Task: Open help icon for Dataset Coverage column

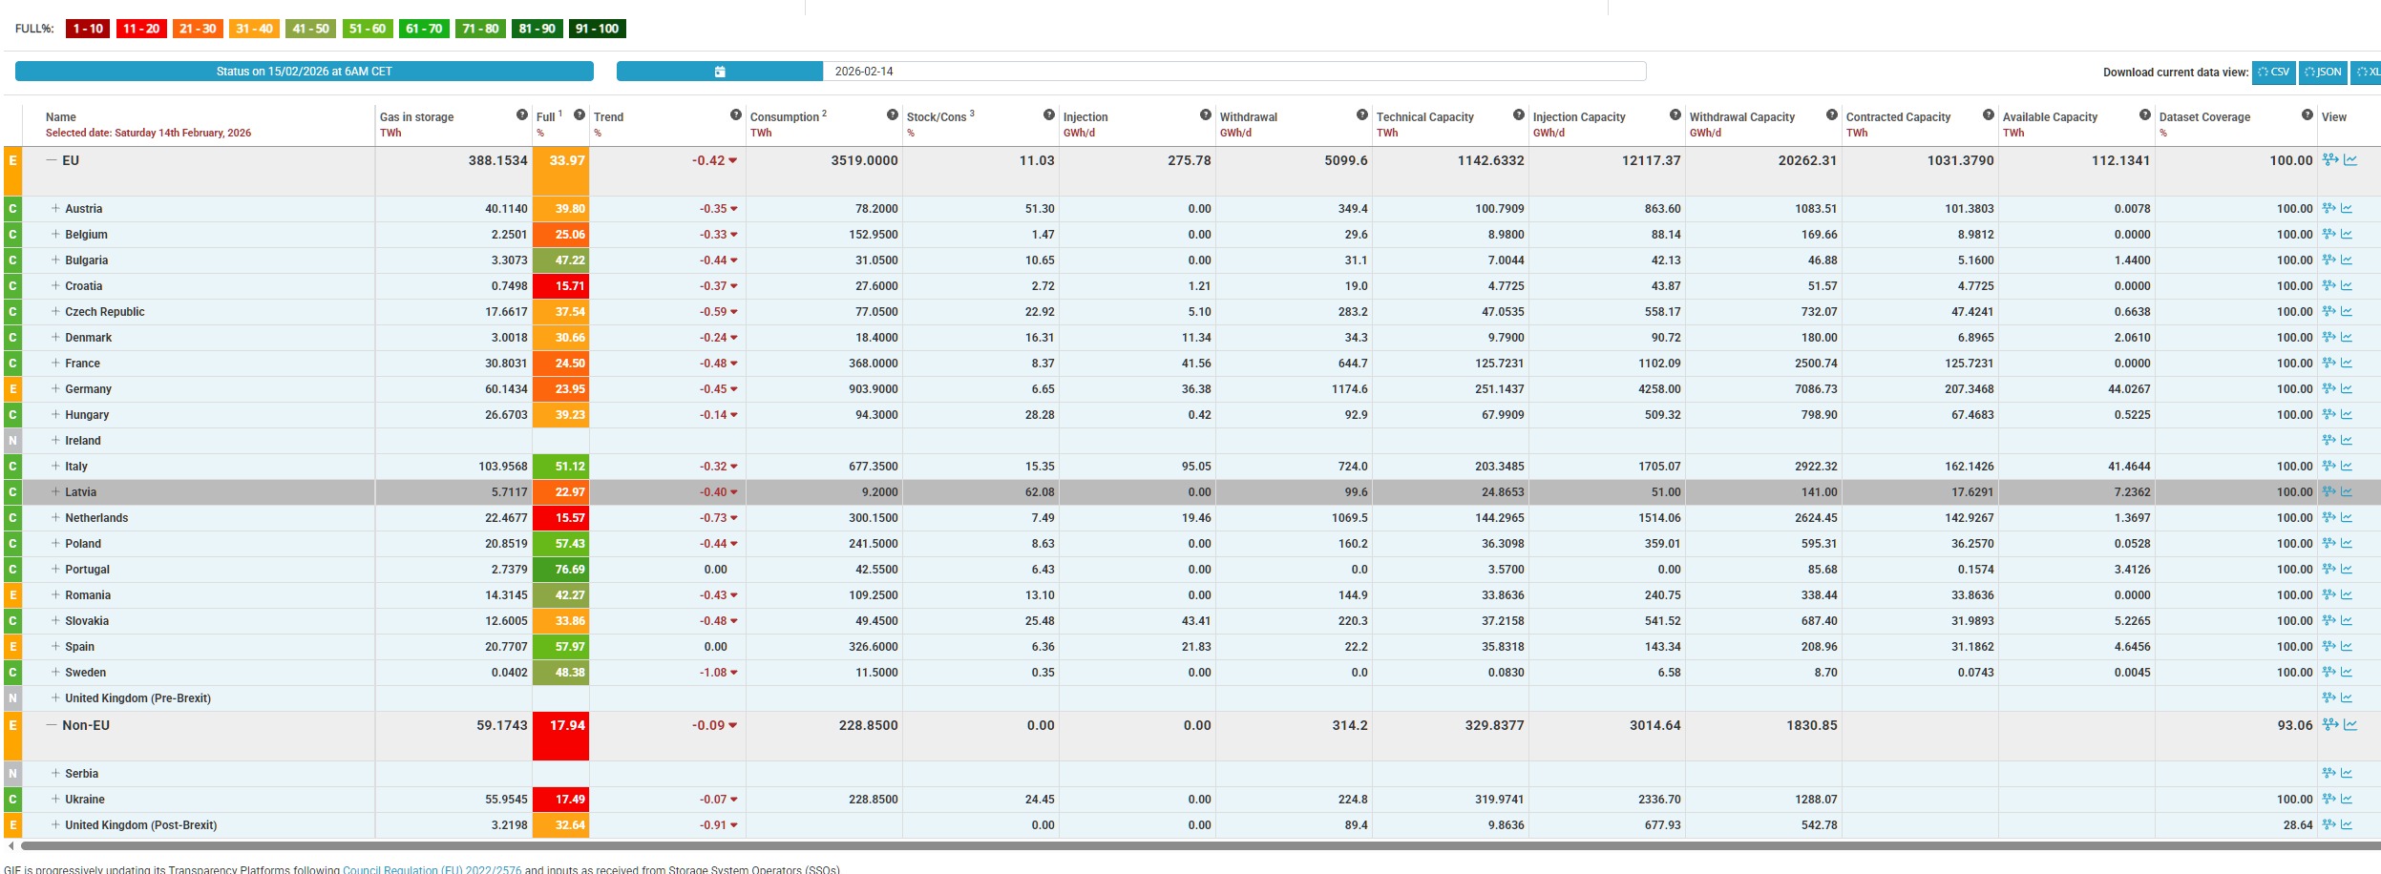Action: pos(2307,114)
